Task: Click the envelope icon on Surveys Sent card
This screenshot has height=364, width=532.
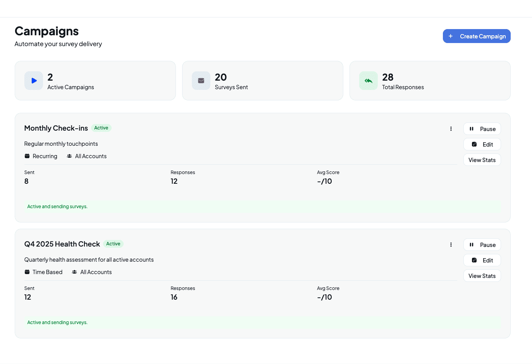Action: [x=201, y=81]
